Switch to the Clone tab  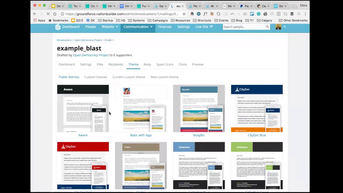(x=182, y=64)
